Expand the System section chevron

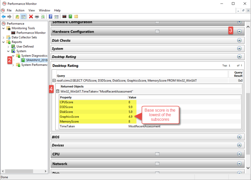point(239,49)
